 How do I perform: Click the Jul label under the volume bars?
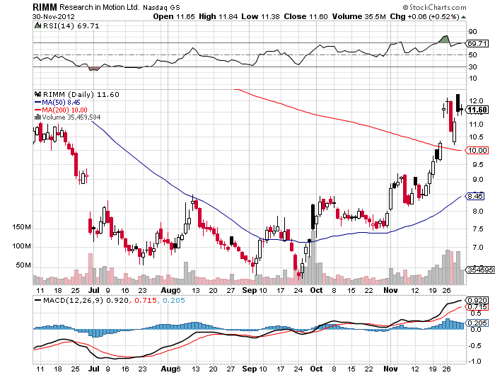[x=94, y=290]
